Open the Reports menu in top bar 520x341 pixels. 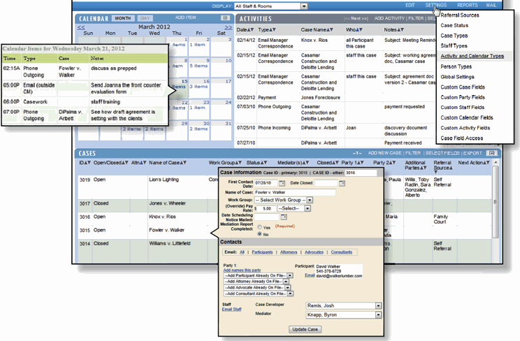(468, 6)
